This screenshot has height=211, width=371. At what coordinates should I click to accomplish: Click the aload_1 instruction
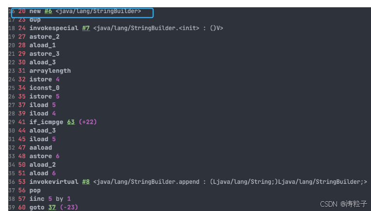(42, 45)
